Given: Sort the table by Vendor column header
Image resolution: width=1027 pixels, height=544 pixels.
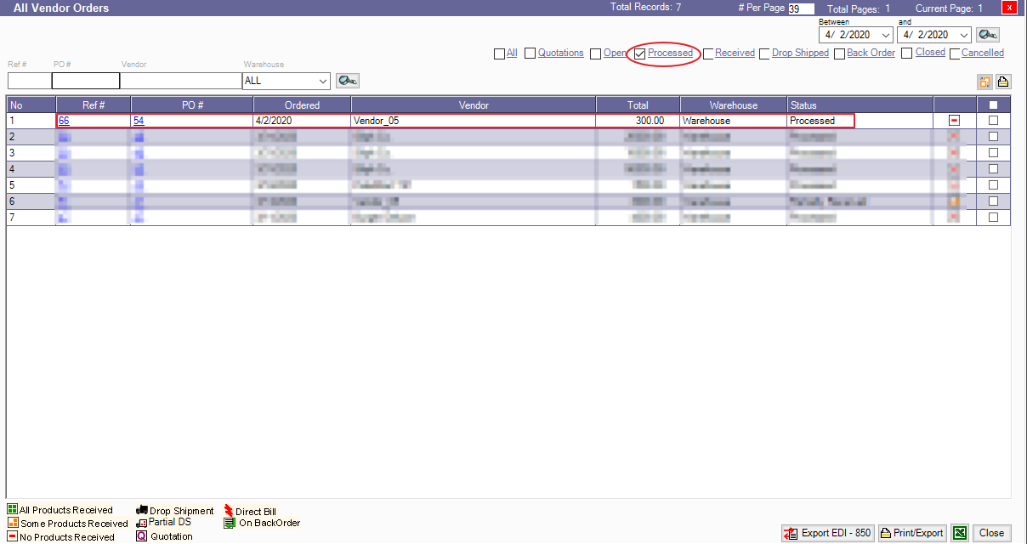Looking at the screenshot, I should [474, 105].
